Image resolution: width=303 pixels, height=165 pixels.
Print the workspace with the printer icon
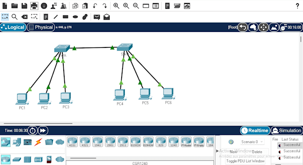tap(34, 6)
